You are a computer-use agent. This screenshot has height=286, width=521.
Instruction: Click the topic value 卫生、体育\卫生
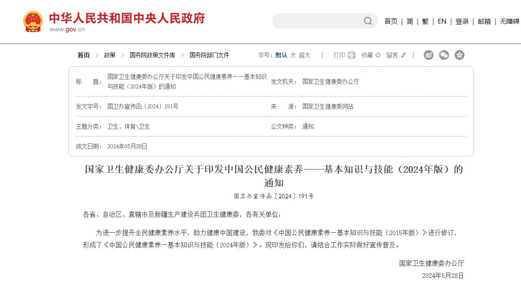pyautogui.click(x=129, y=126)
